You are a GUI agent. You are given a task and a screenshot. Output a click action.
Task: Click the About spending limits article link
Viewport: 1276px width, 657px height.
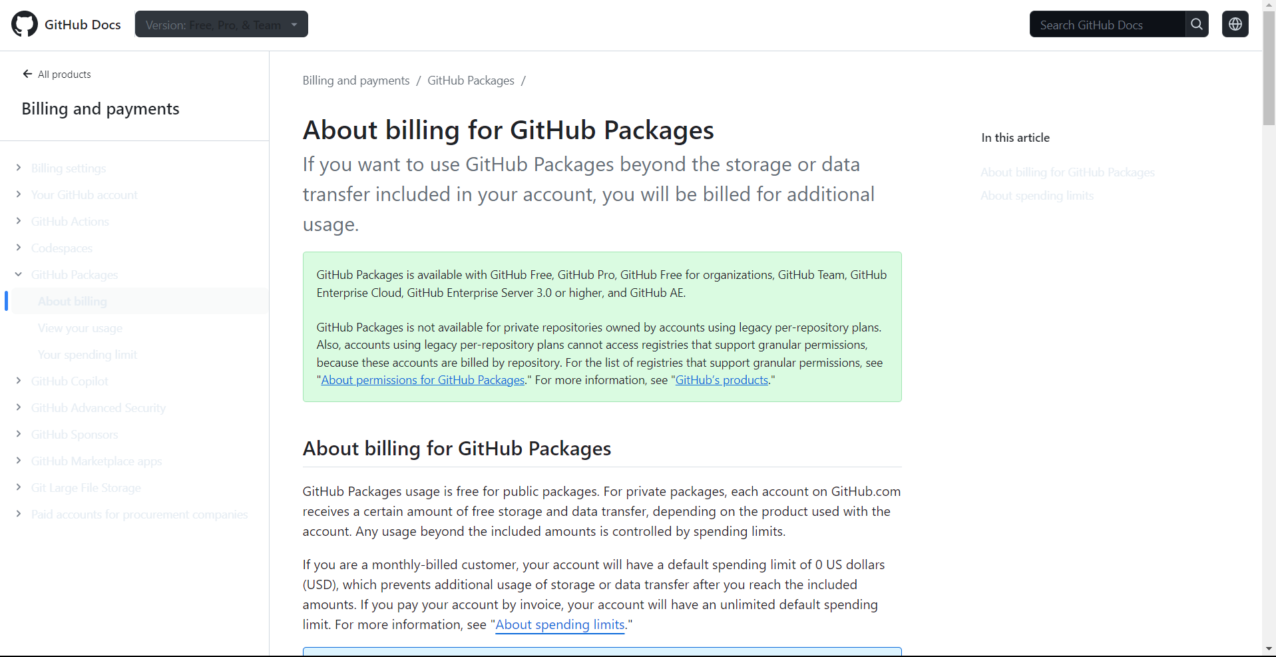point(560,624)
